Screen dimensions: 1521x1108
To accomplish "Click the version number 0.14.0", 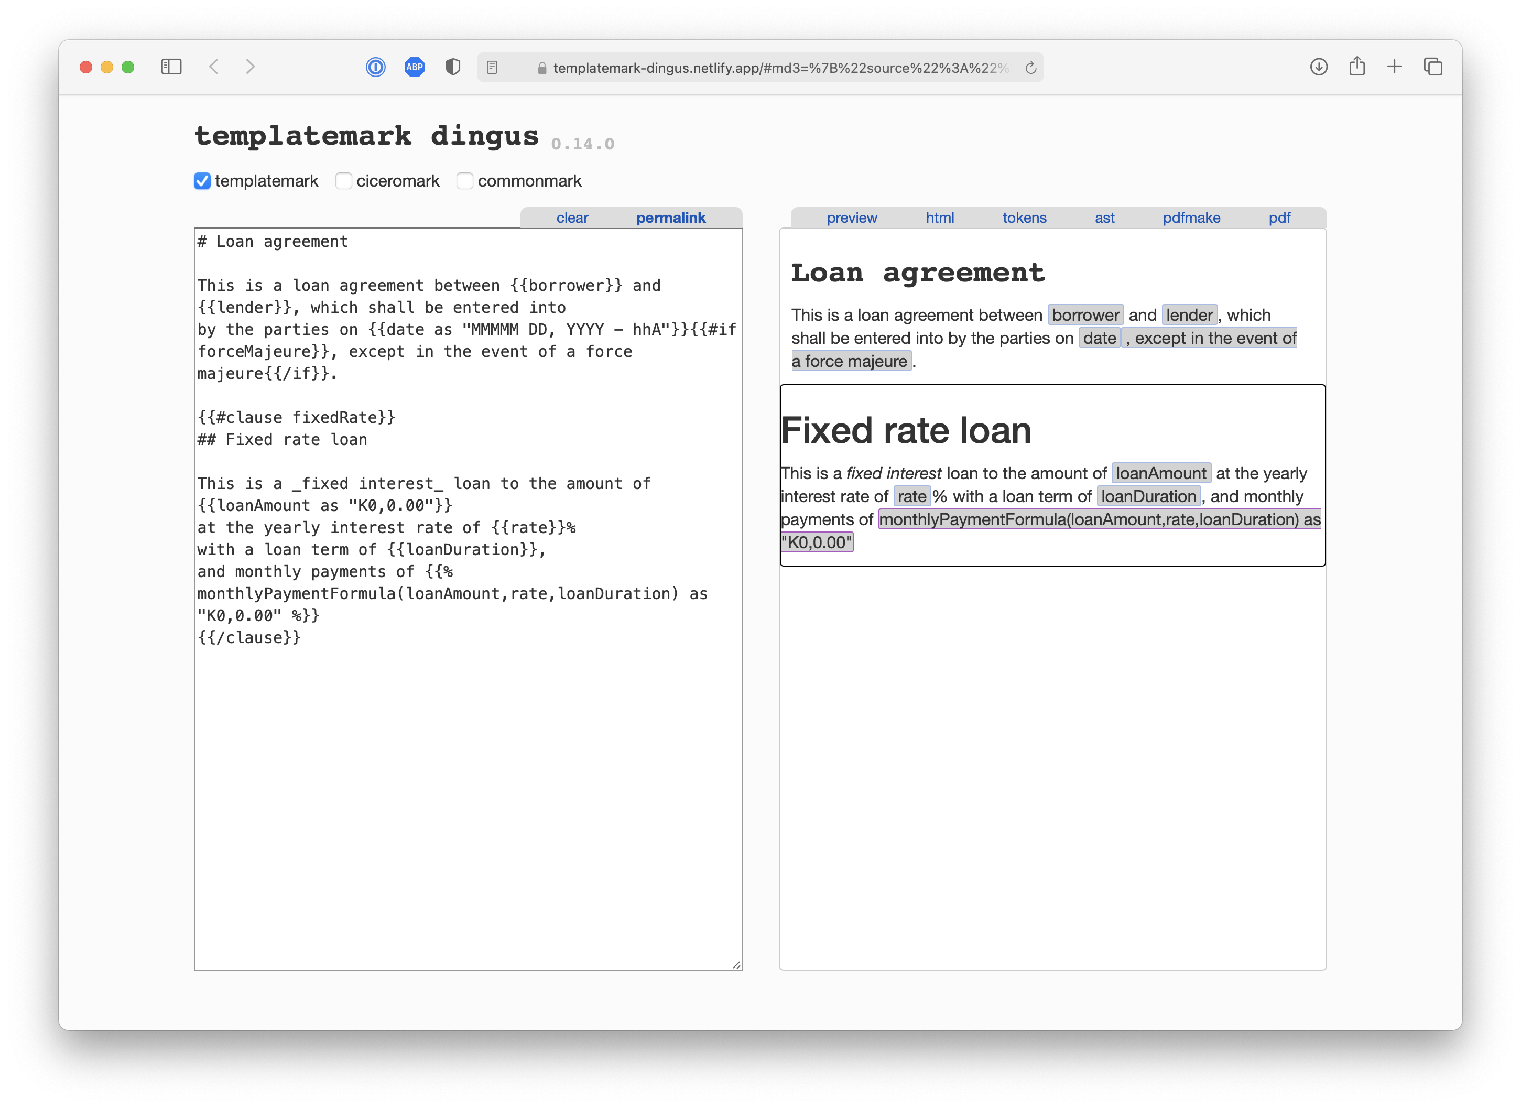I will (582, 144).
